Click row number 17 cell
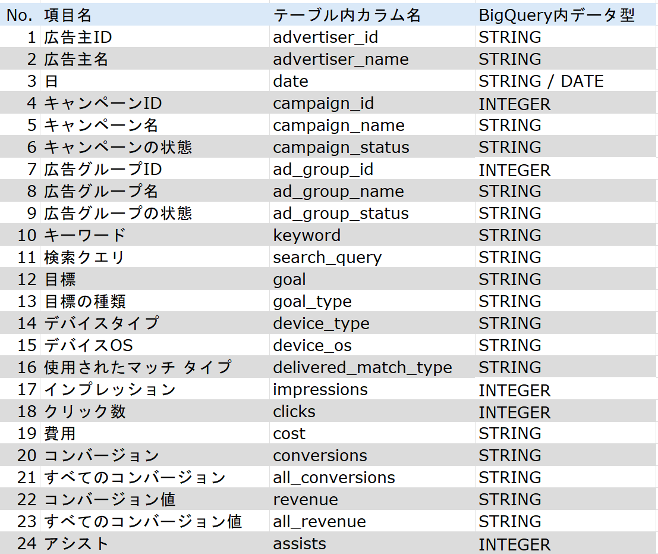This screenshot has height=554, width=658. point(20,389)
